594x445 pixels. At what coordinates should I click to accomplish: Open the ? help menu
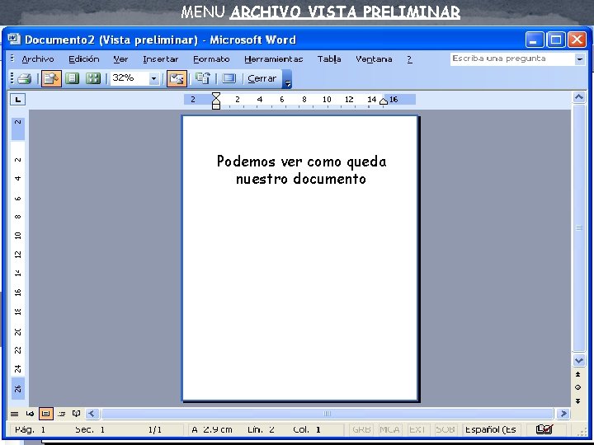point(409,59)
